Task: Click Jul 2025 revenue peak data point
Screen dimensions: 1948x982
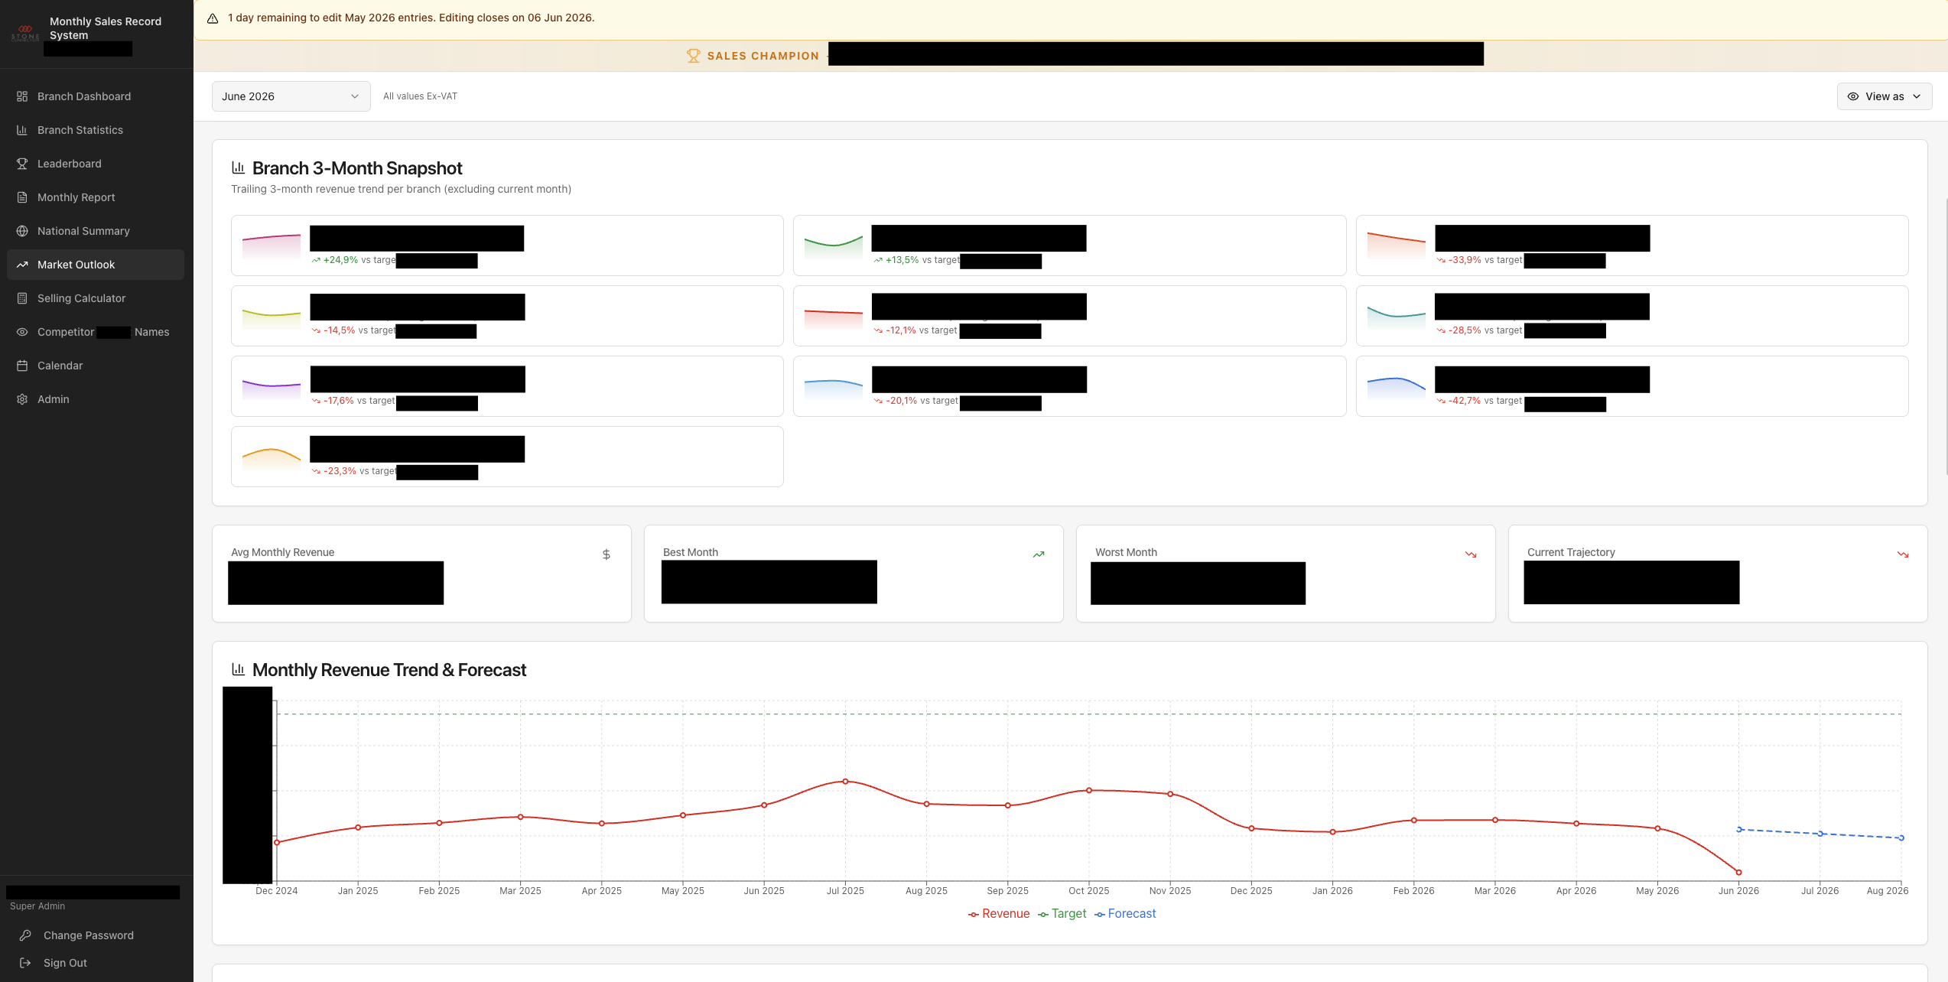Action: coord(845,782)
